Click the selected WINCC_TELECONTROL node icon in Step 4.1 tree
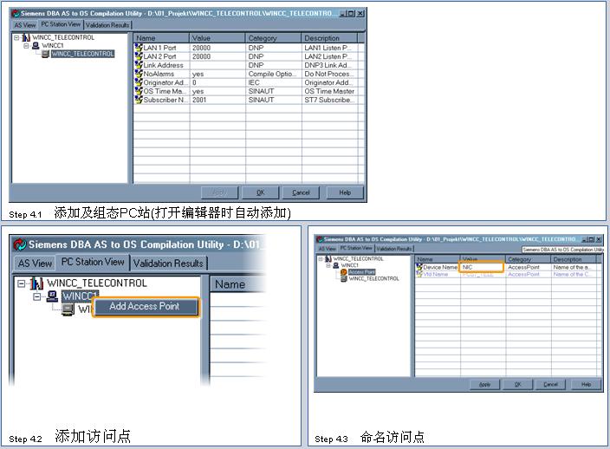The height and width of the screenshot is (449, 610). pyautogui.click(x=46, y=54)
